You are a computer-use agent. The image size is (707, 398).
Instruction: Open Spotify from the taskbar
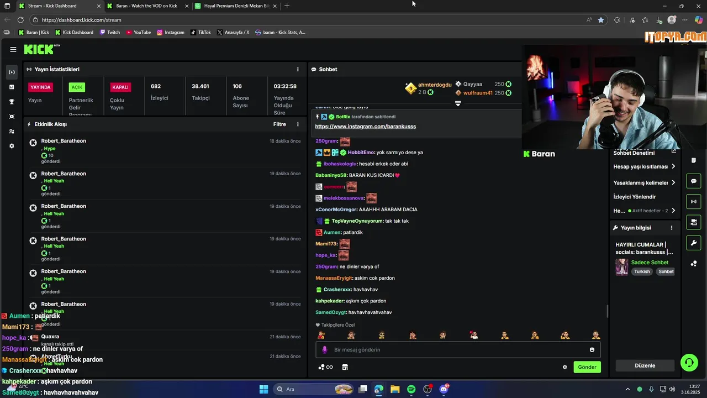point(411,389)
